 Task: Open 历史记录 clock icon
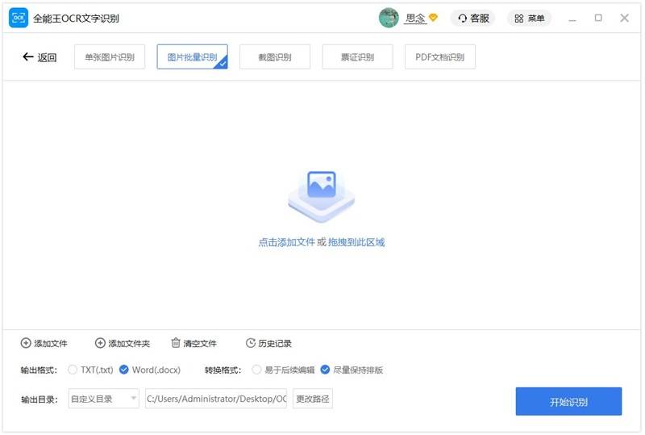(x=251, y=343)
